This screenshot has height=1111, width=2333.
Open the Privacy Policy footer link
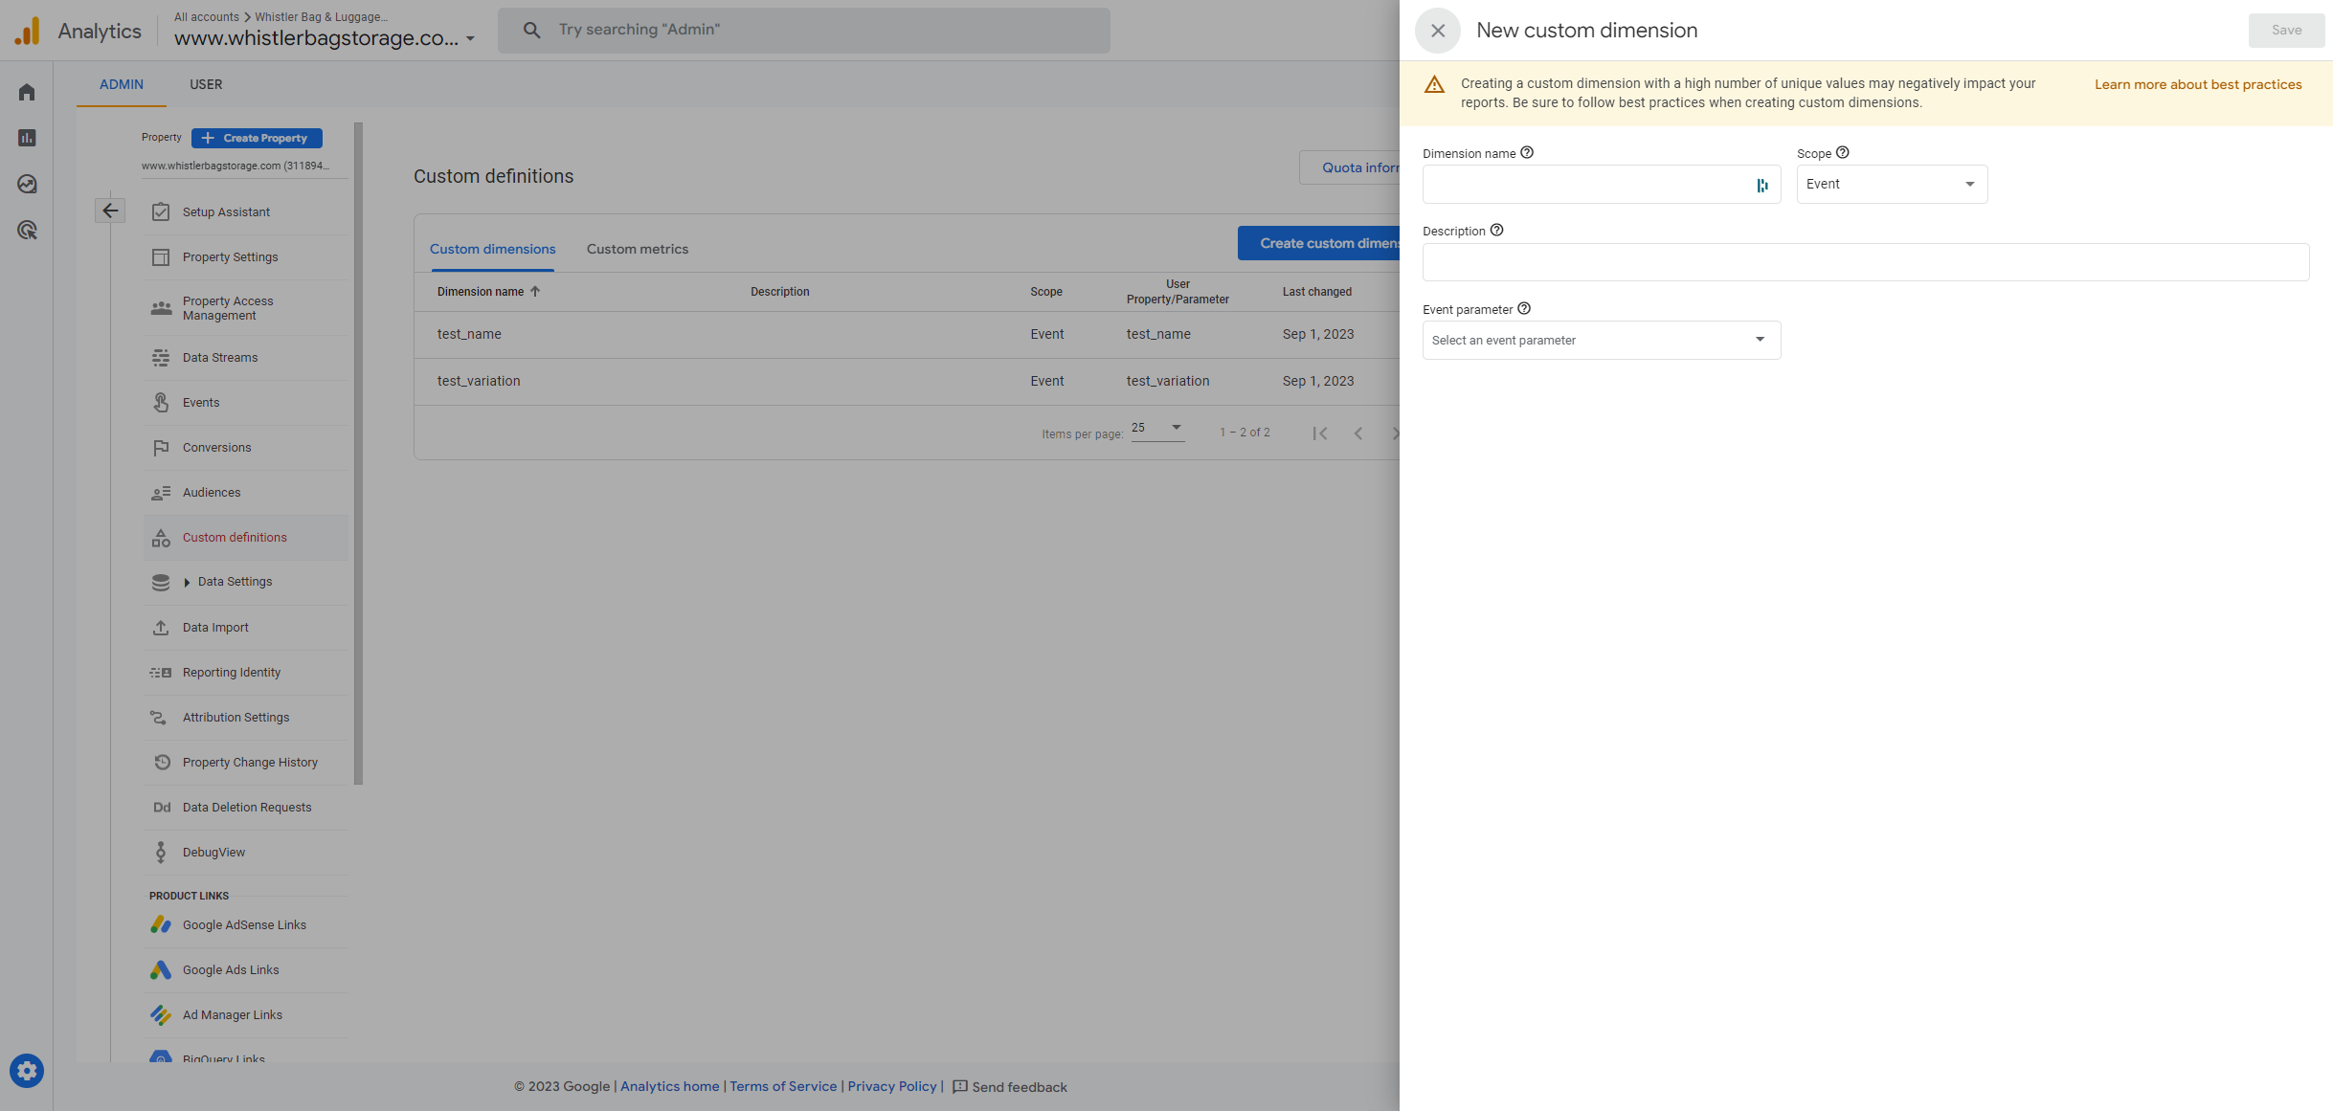(x=892, y=1086)
